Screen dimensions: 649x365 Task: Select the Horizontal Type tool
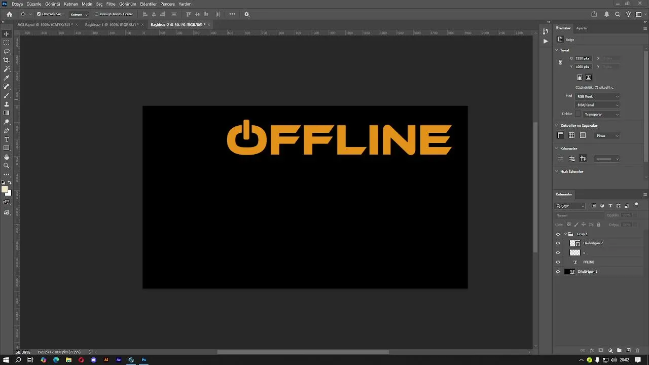[7, 139]
